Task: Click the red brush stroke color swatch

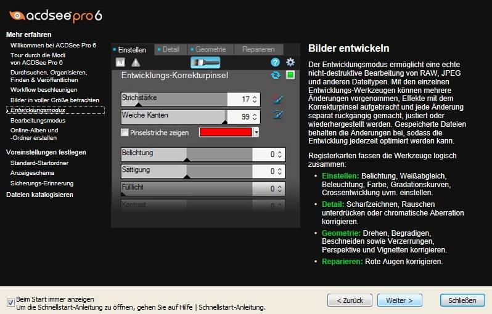Action: point(226,132)
